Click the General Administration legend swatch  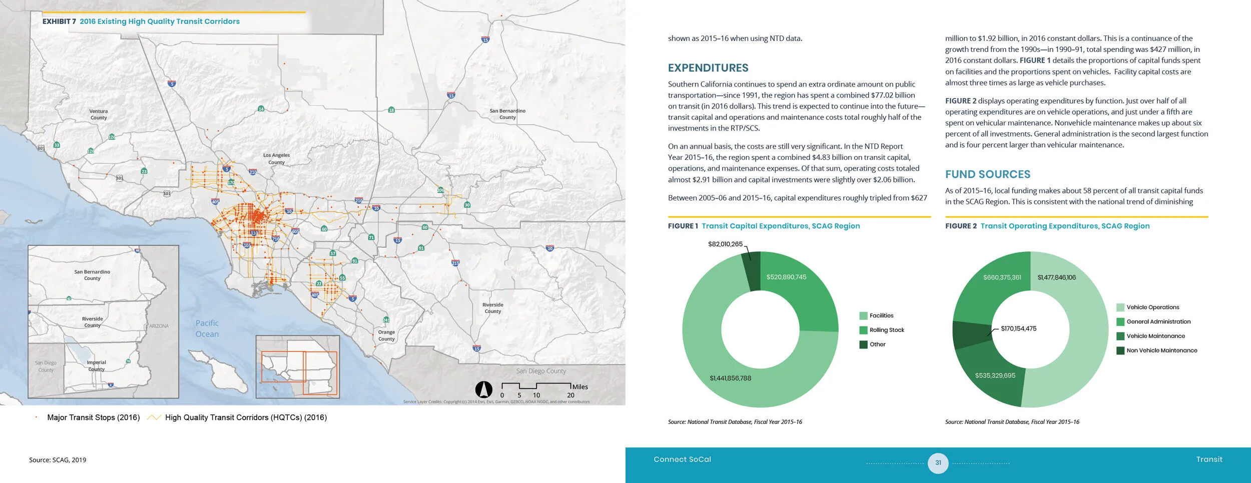[x=1120, y=322]
